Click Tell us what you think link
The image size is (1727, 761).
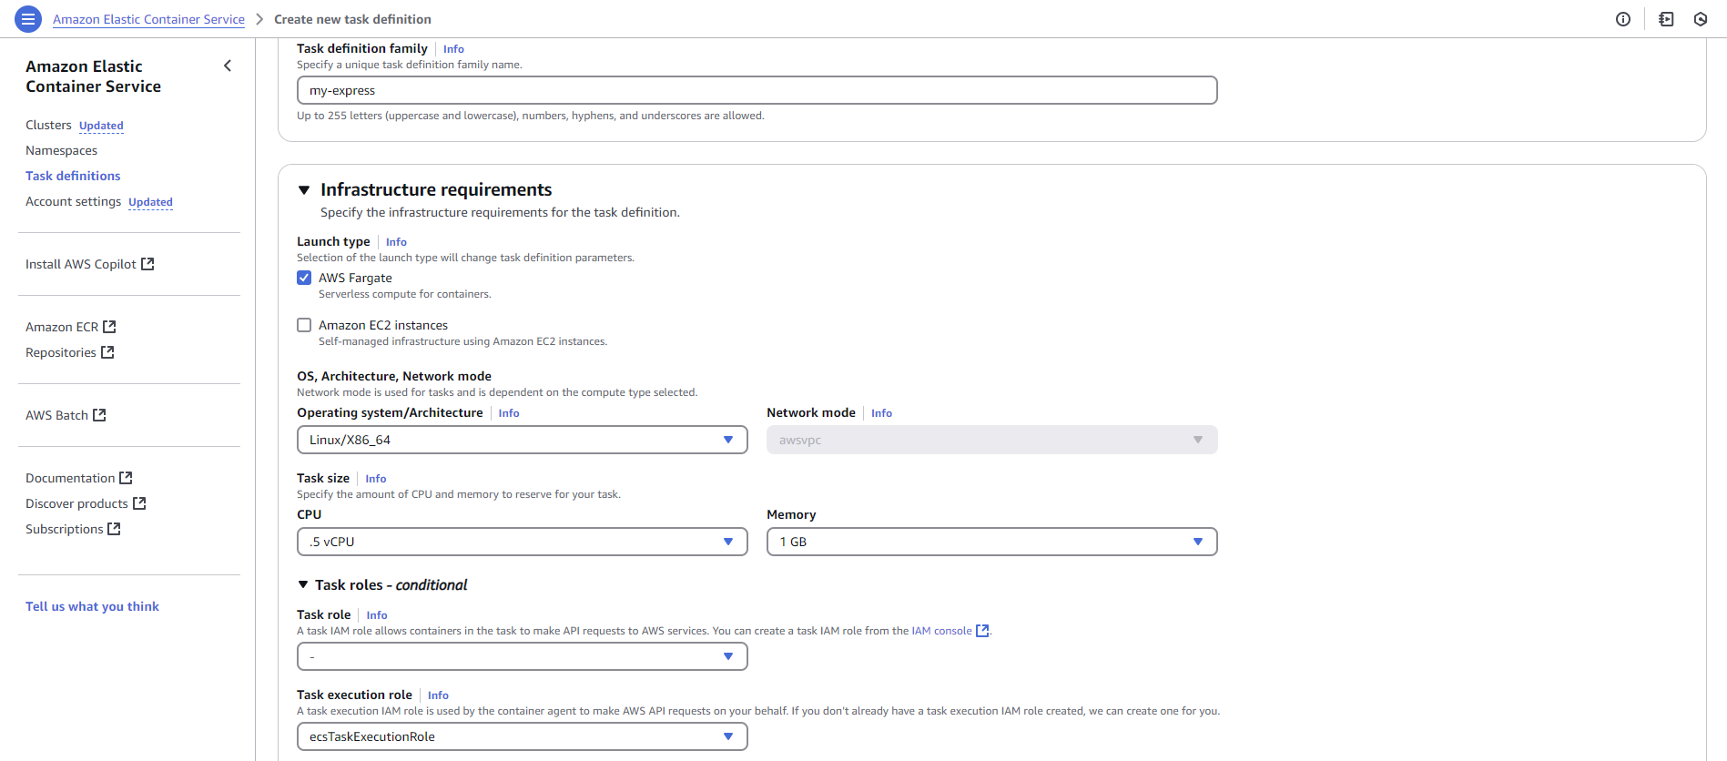[92, 606]
